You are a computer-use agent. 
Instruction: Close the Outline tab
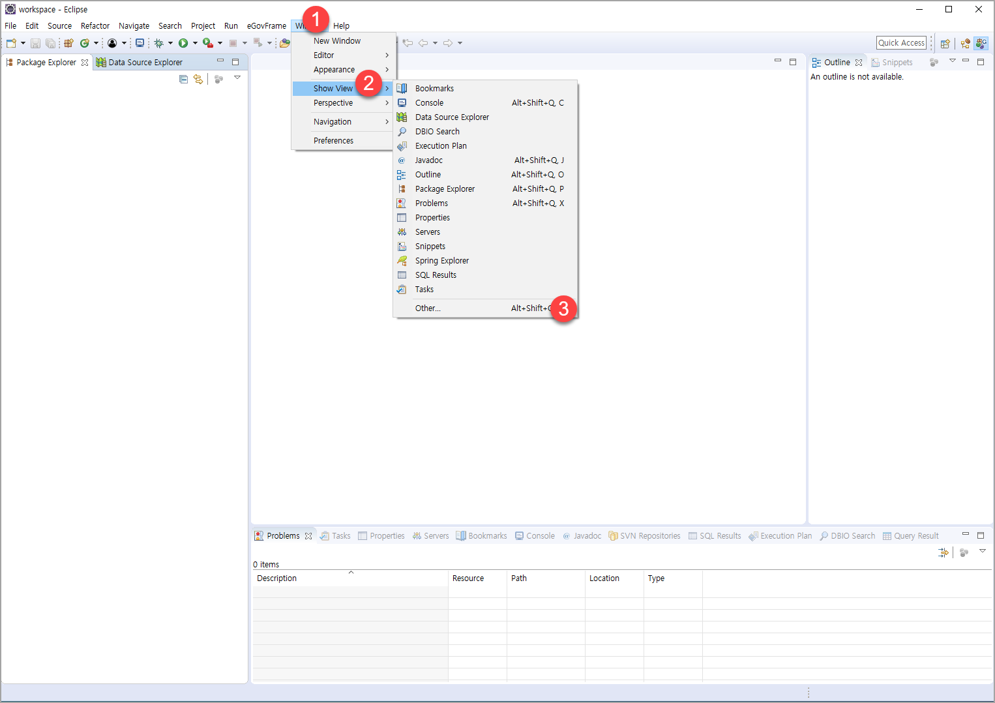coord(859,63)
